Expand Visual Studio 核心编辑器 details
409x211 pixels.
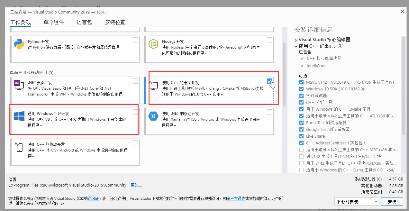(x=296, y=40)
